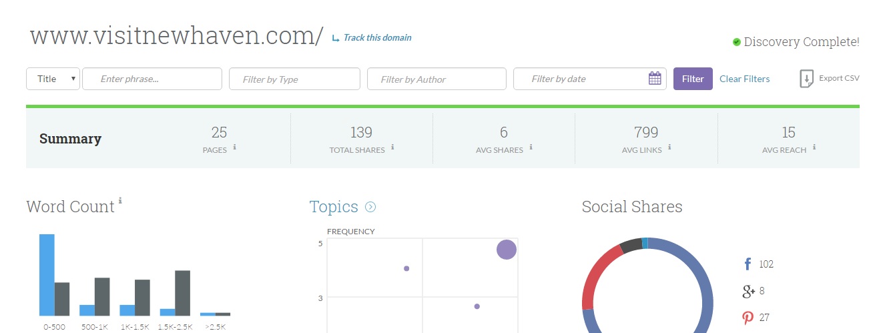The image size is (871, 333).
Task: Click the Export CSV document icon
Action: (x=807, y=79)
